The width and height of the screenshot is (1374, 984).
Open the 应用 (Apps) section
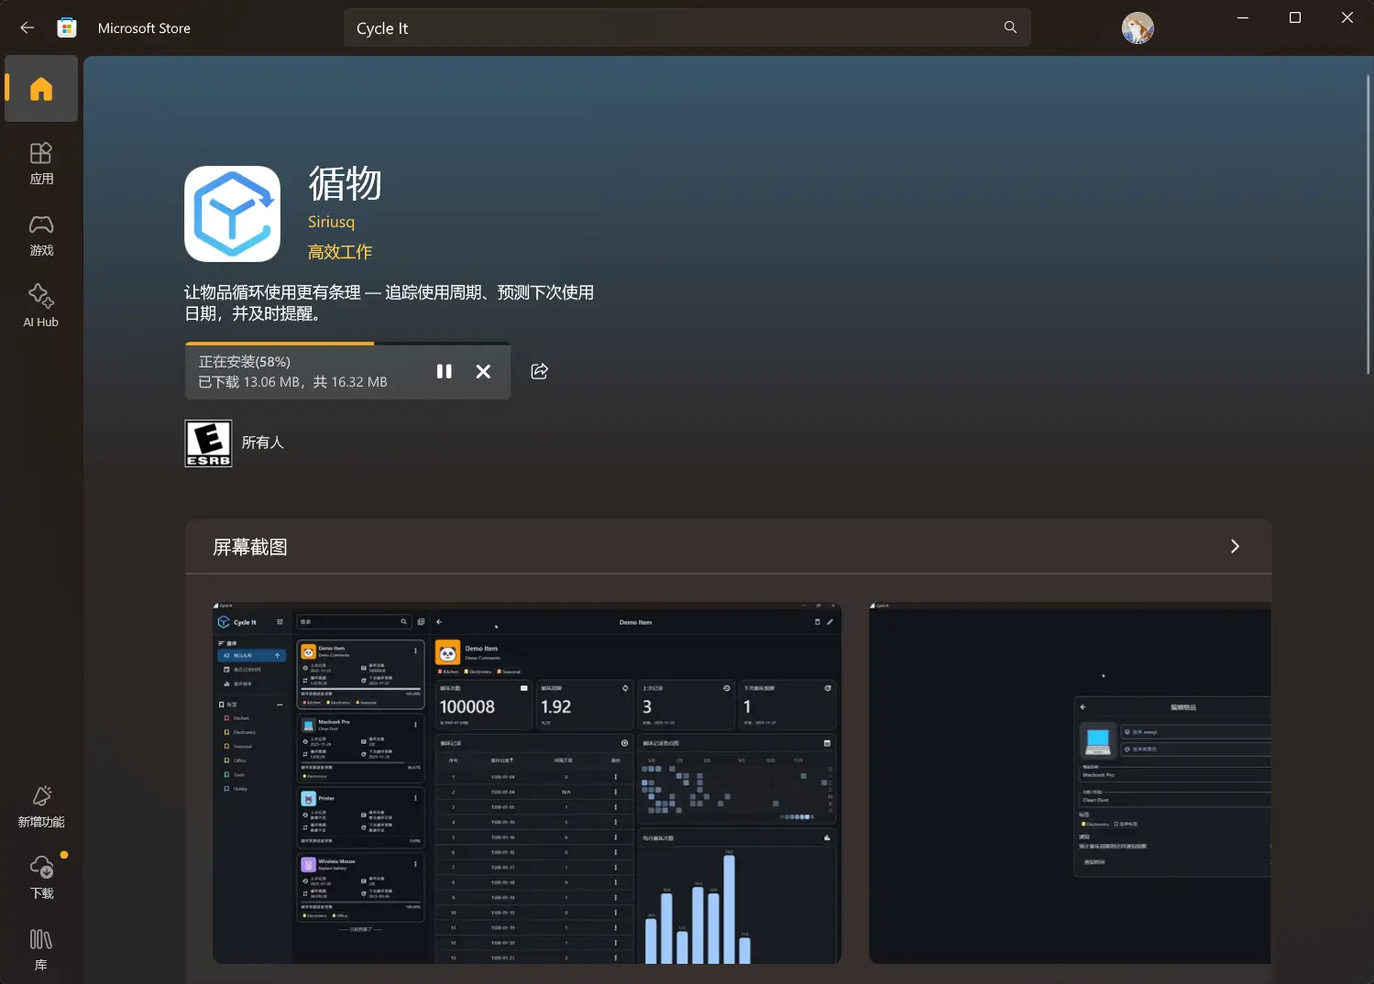41,163
